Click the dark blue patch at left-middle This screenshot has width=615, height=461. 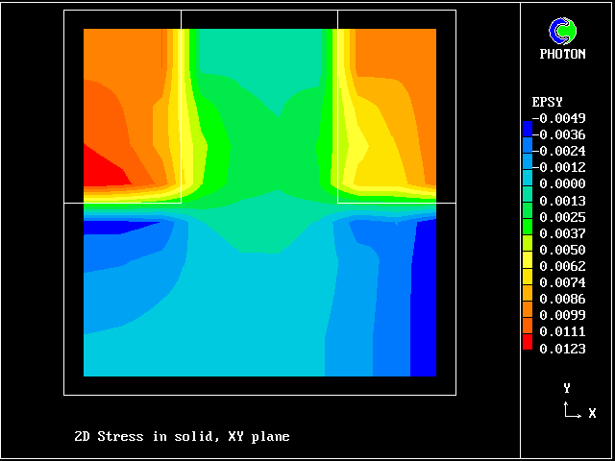pyautogui.click(x=106, y=228)
